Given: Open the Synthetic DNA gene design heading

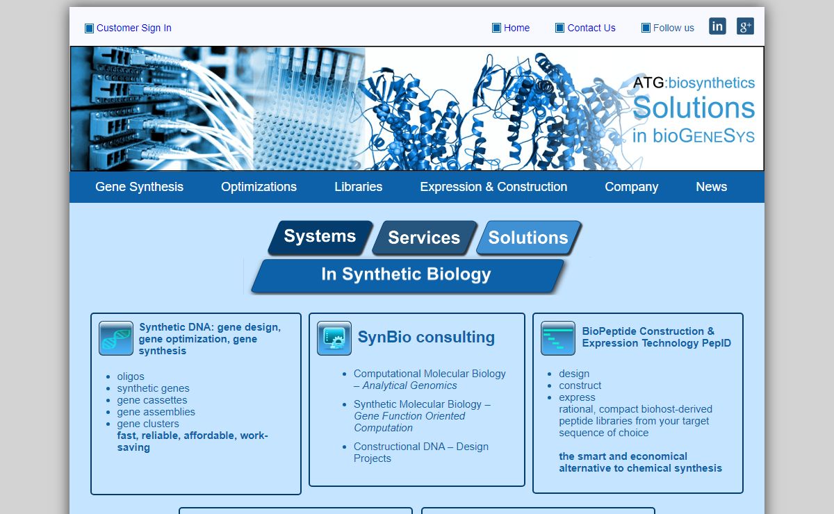Looking at the screenshot, I should point(210,339).
